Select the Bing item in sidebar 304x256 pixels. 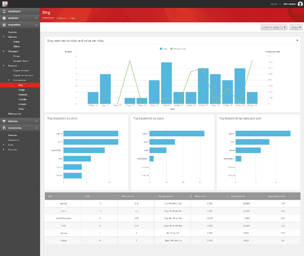(20, 85)
